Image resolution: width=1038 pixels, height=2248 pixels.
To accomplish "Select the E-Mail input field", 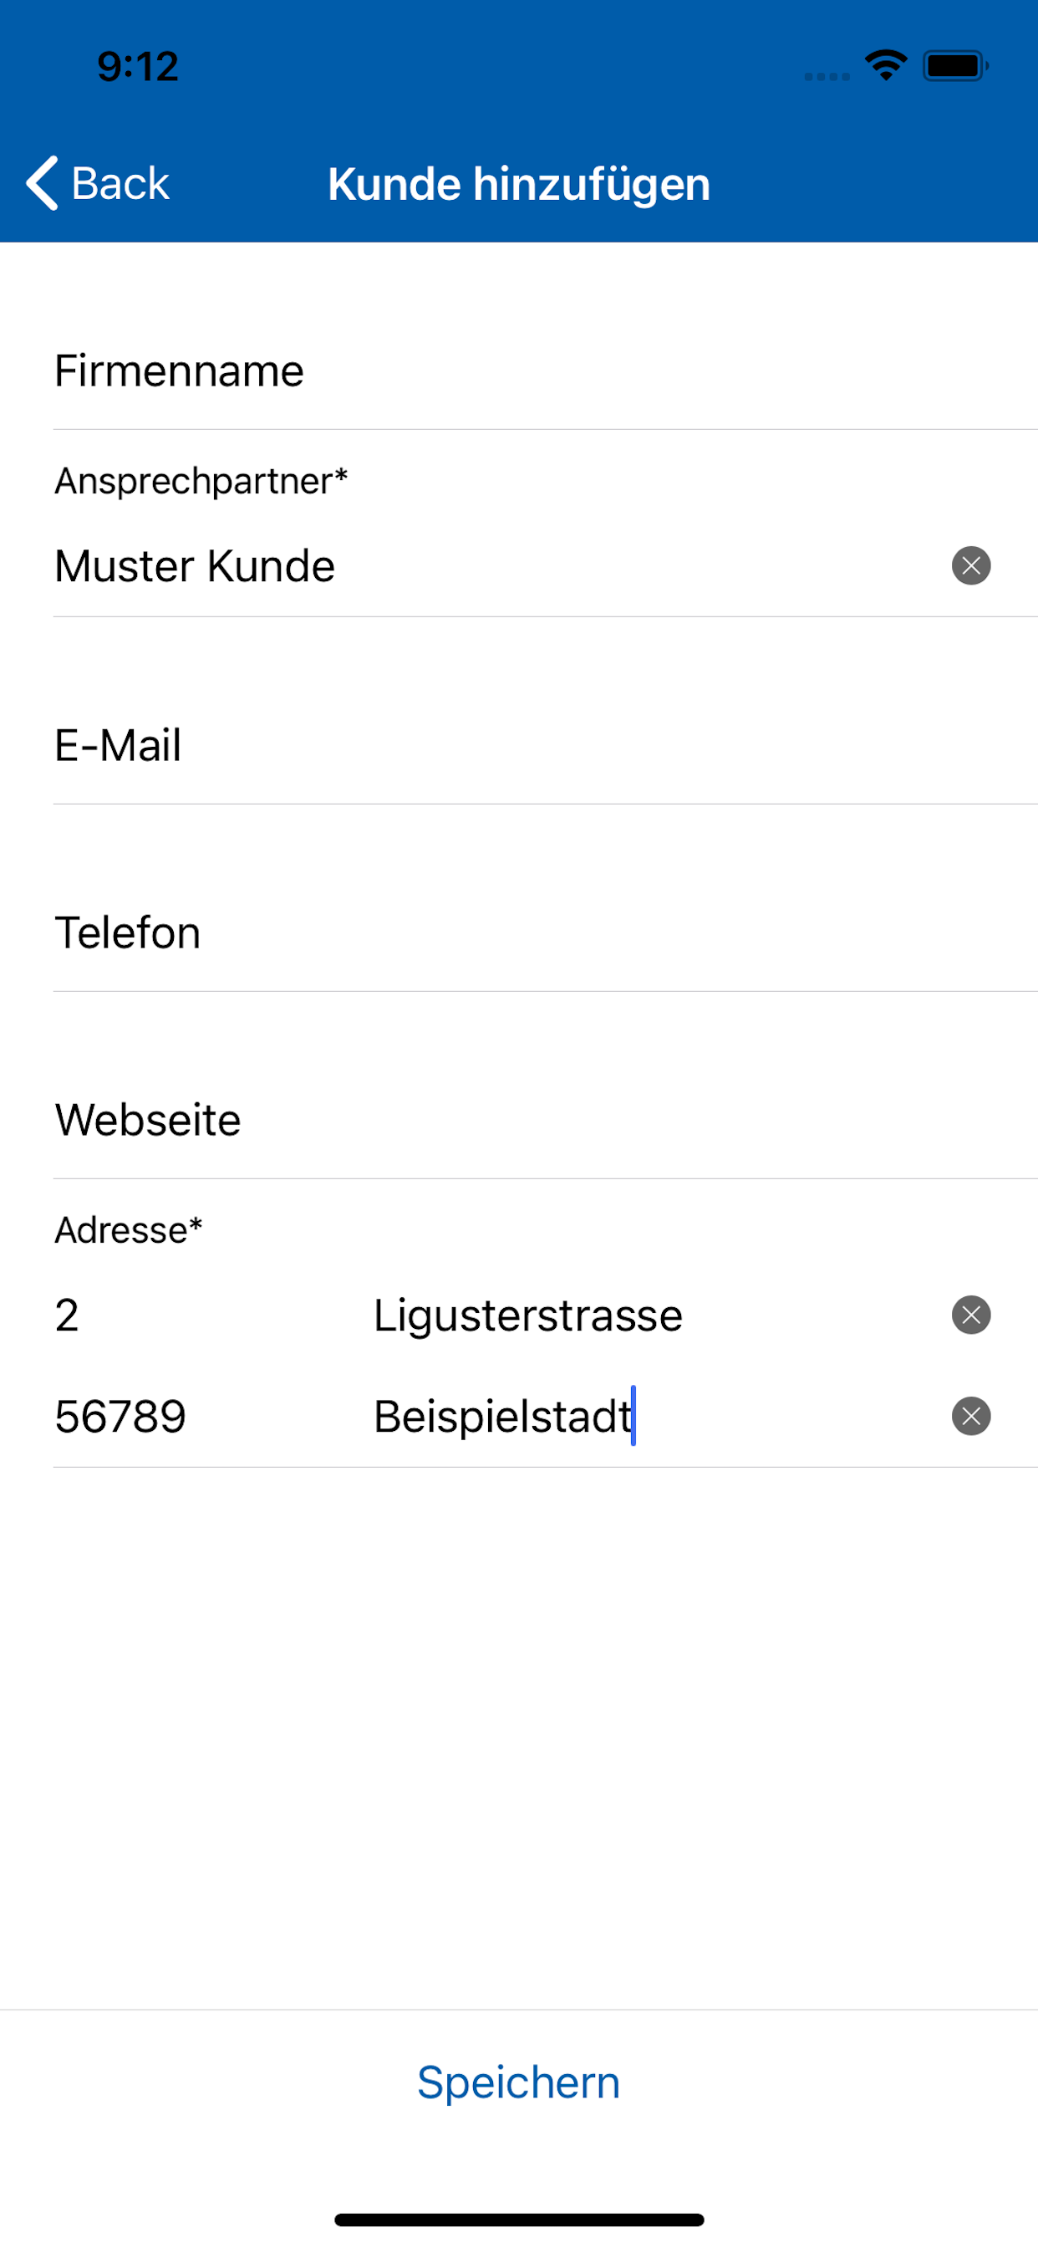I will 488,746.
